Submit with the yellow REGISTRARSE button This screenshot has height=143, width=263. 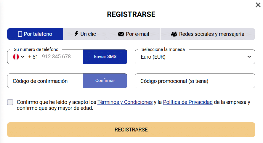pyautogui.click(x=131, y=130)
